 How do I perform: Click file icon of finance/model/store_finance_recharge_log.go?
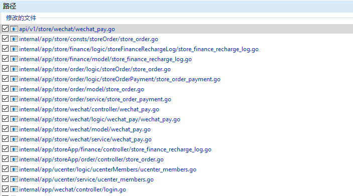[x=14, y=59]
